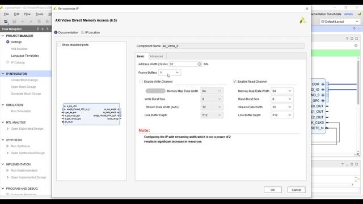Image resolution: width=363 pixels, height=204 pixels.
Task: Click the Settings gear icon in Project Manager
Action: (x=8, y=42)
